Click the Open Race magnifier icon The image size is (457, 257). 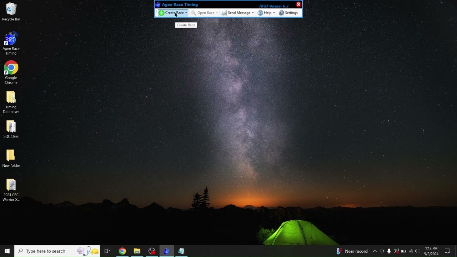coord(194,13)
